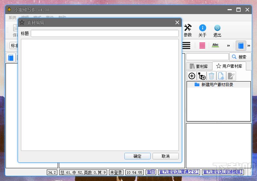The image size is (257, 181).
Task: Select the 新建用户素材目录 folder
Action: coord(217,85)
